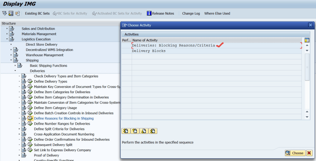Cancel dialog with red X next to Choose
The image size is (316, 161).
(309, 153)
